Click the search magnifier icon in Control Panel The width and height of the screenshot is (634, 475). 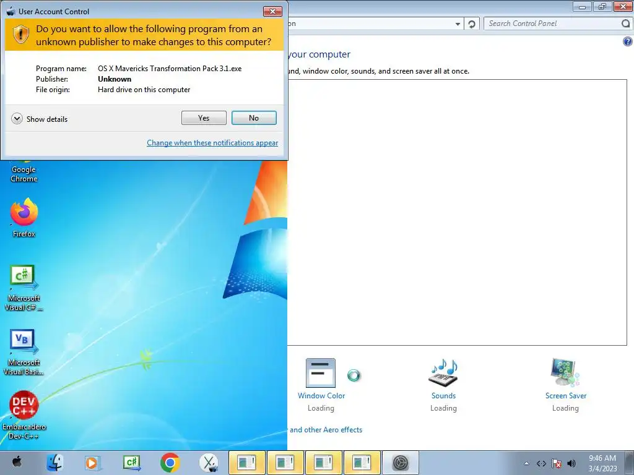click(x=626, y=24)
